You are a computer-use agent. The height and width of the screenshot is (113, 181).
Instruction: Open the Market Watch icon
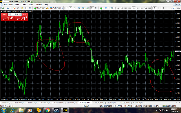pyautogui.click(x=14, y=8)
